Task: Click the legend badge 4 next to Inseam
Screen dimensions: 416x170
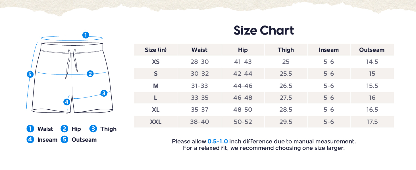Action: [30, 140]
